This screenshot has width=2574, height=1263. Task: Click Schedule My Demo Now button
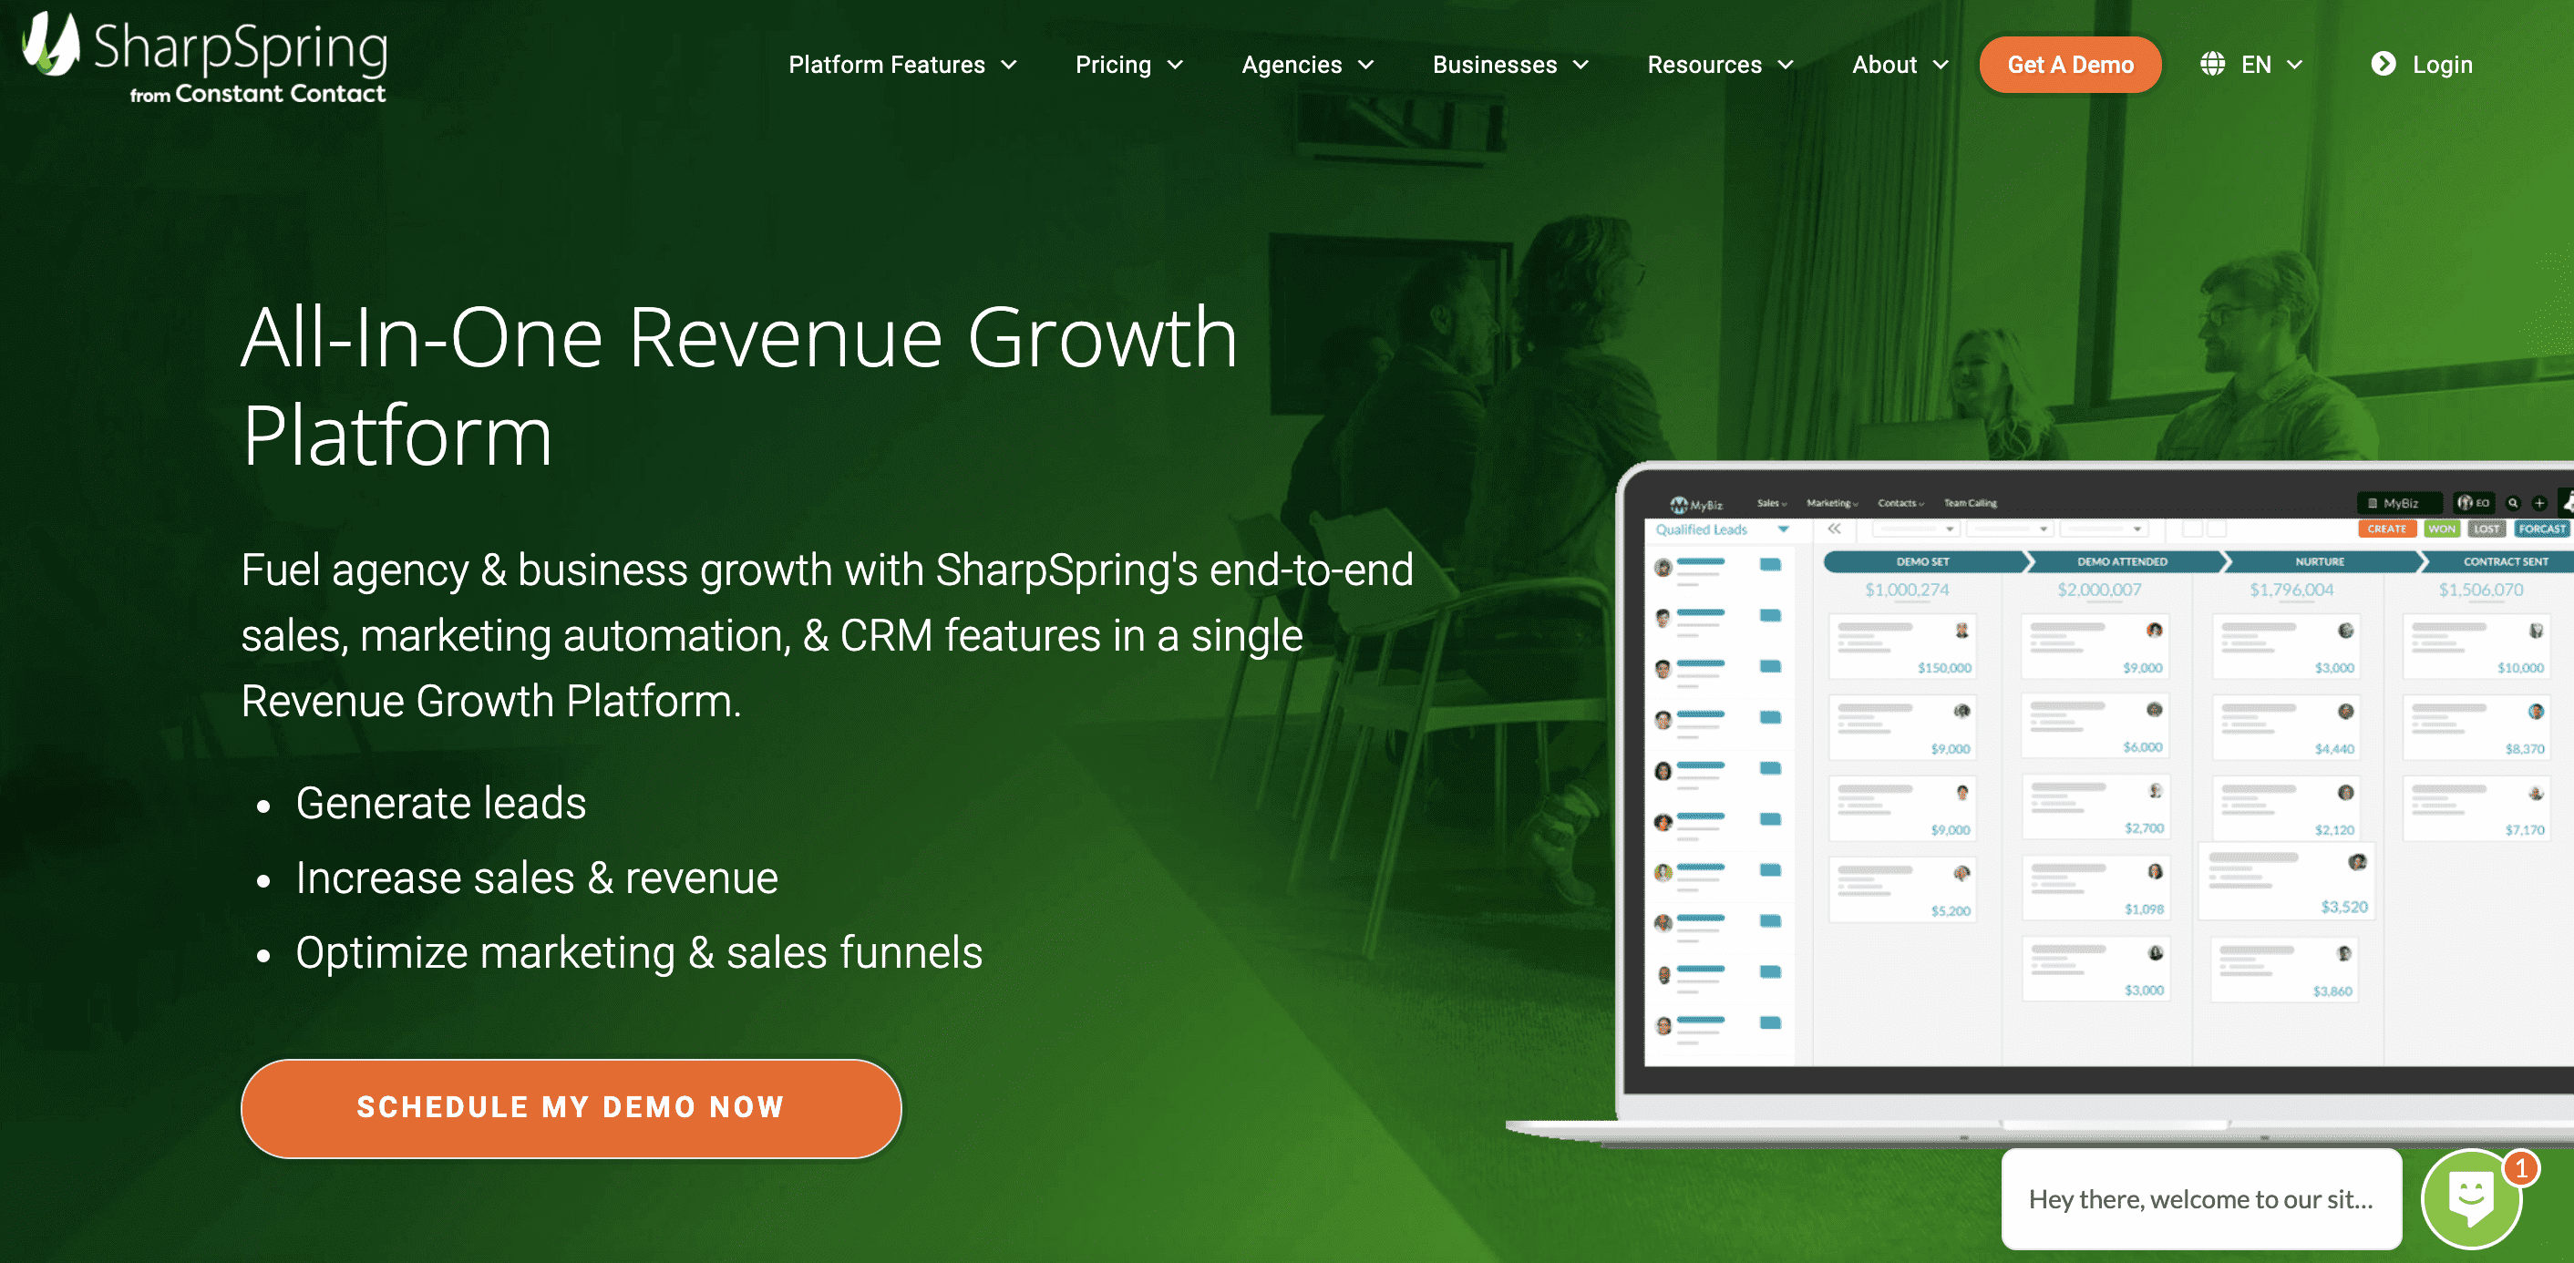[571, 1105]
